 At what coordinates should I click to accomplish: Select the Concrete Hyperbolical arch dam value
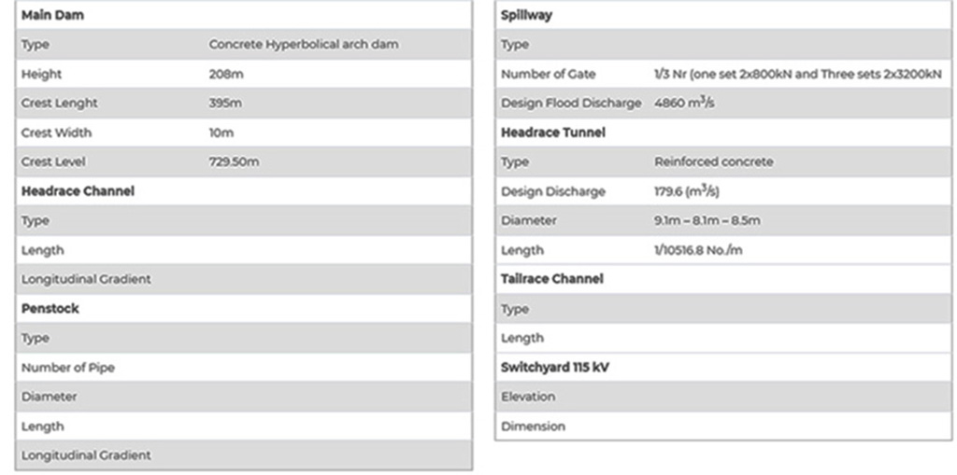click(x=303, y=45)
